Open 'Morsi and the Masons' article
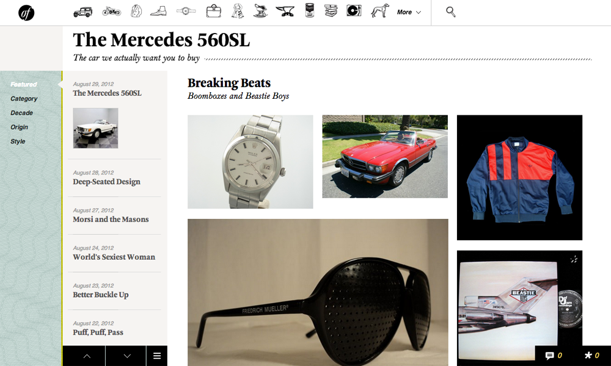611x366 pixels. coord(111,220)
